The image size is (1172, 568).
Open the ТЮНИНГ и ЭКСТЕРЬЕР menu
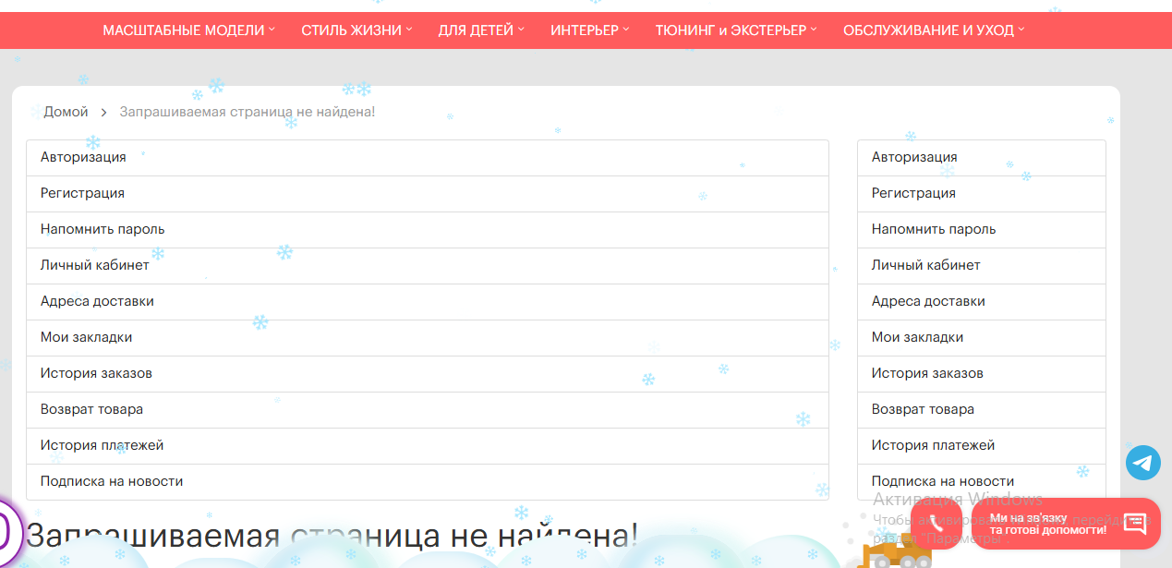click(x=736, y=30)
